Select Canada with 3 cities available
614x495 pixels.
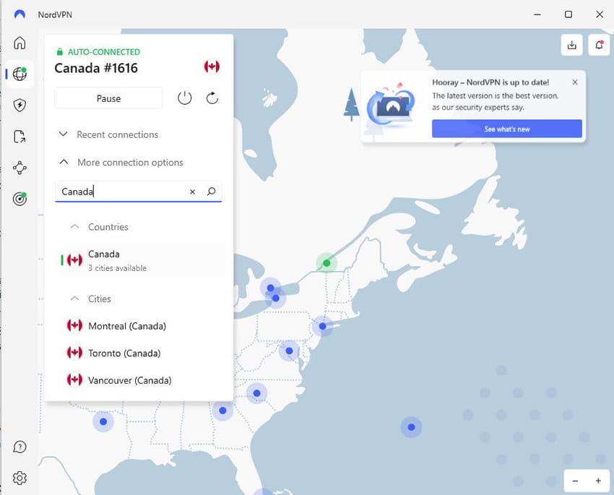click(140, 260)
